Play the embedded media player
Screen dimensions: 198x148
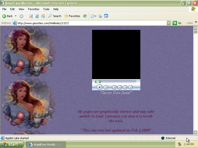[99, 87]
